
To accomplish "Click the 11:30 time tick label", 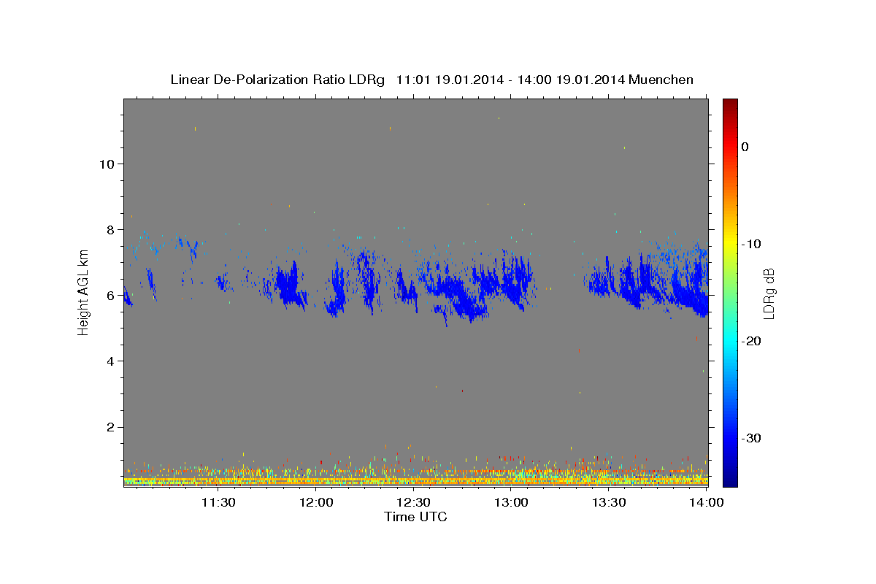I will click(x=218, y=502).
